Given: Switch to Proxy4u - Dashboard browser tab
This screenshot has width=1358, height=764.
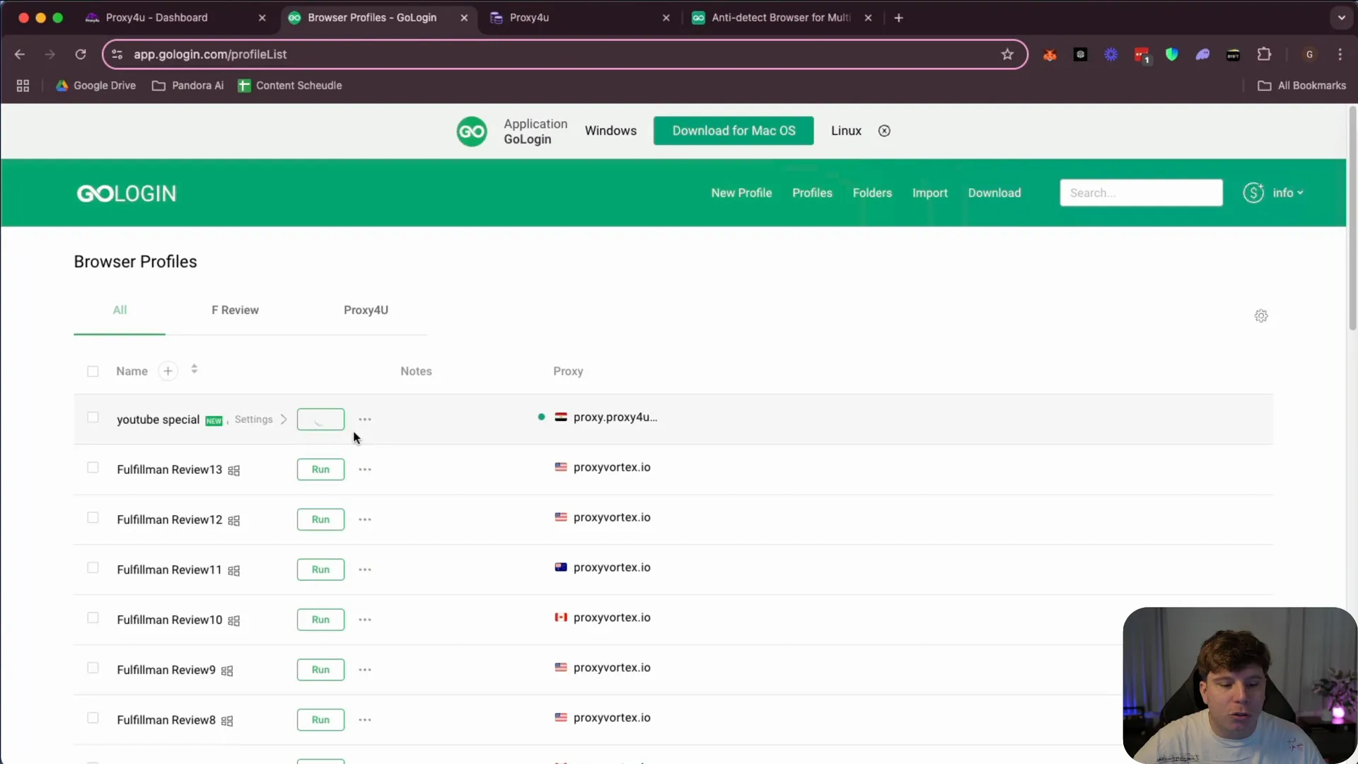Looking at the screenshot, I should click(x=177, y=18).
